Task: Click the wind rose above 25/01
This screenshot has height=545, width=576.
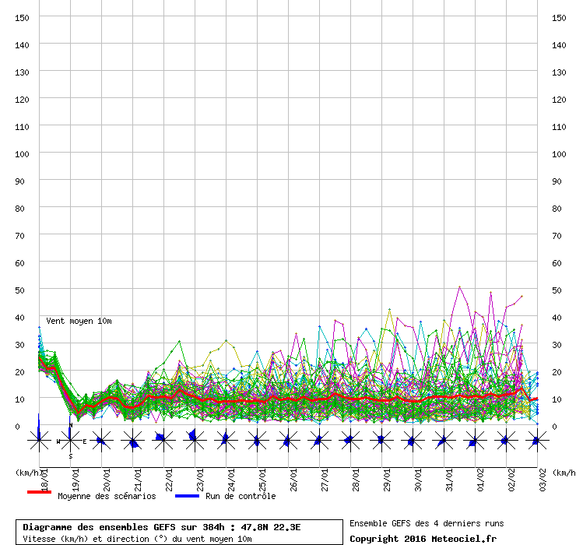Action: click(x=257, y=441)
